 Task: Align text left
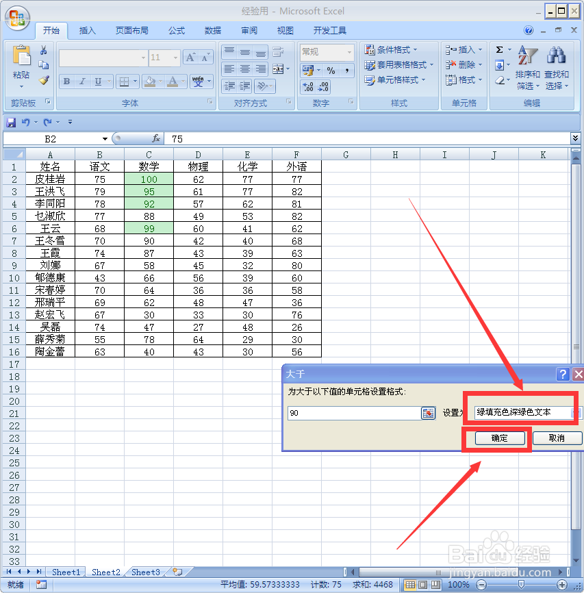[229, 69]
